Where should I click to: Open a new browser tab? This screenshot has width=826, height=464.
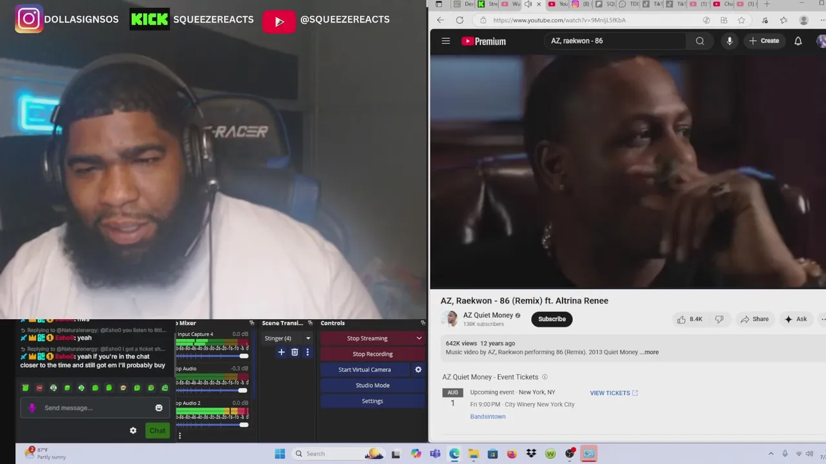pyautogui.click(x=767, y=4)
